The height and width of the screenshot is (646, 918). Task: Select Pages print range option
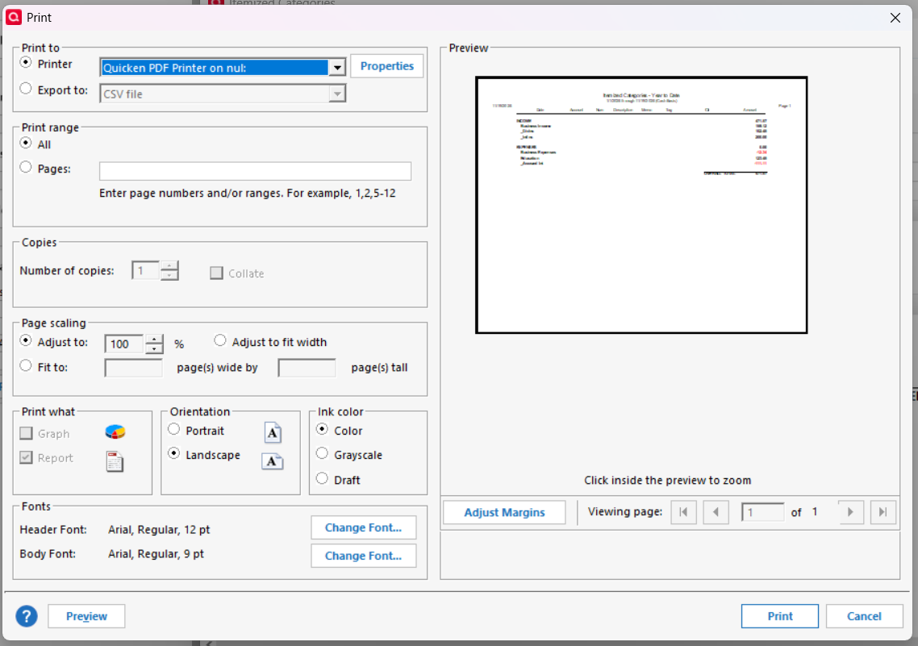point(26,168)
